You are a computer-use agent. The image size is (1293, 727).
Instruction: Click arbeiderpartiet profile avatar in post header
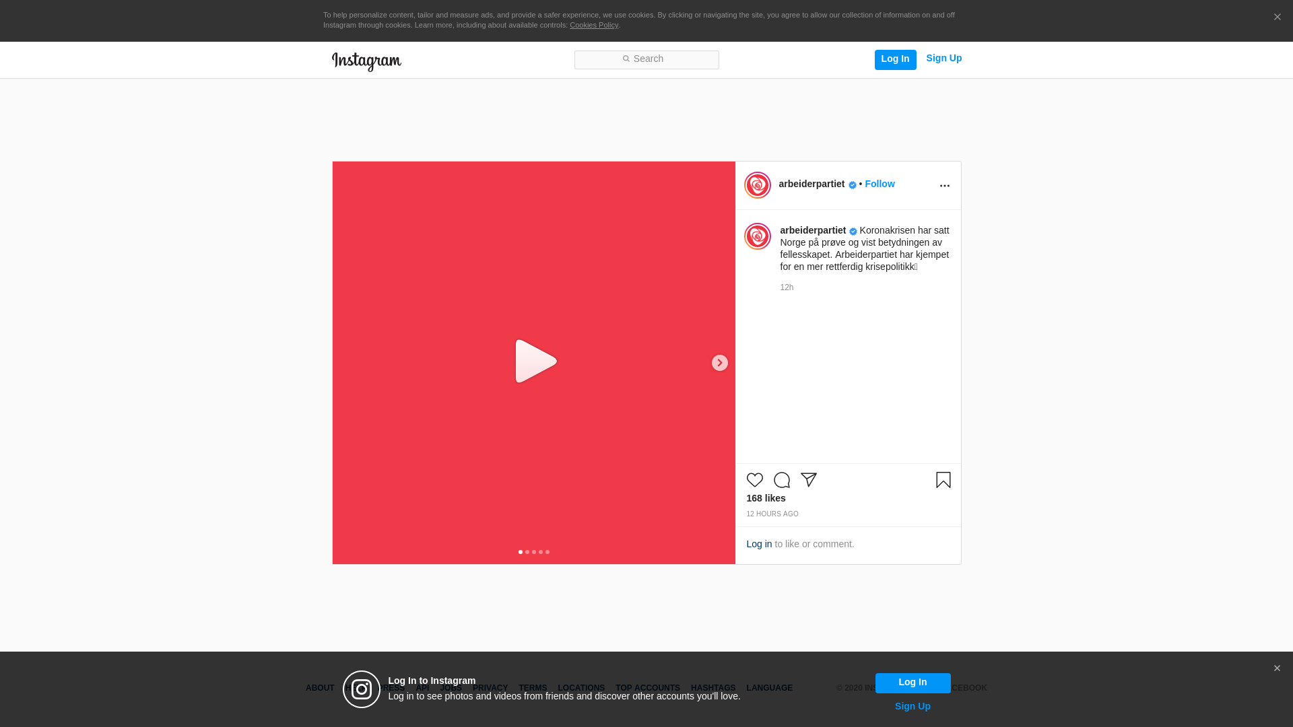click(757, 185)
